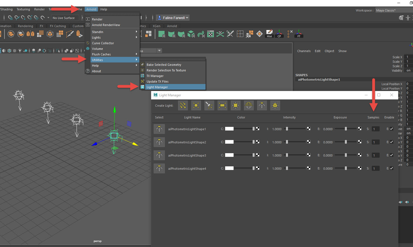Click exposure slider for aiPhotometricLightShape2
This screenshot has height=247, width=413.
[x=346, y=142]
